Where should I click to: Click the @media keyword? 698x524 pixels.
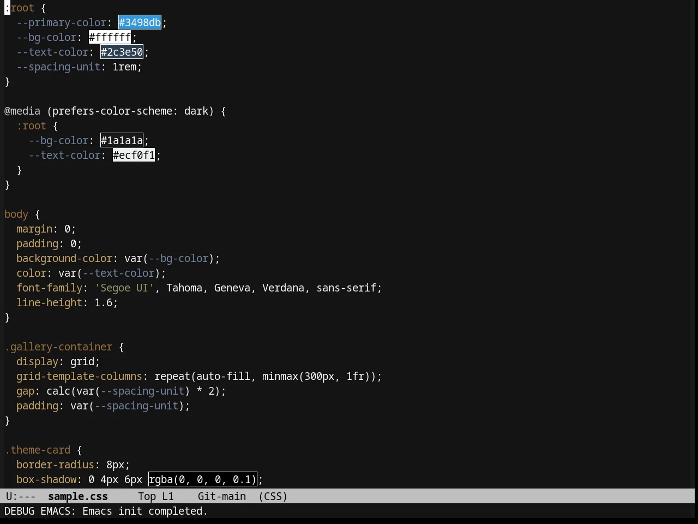(x=22, y=111)
